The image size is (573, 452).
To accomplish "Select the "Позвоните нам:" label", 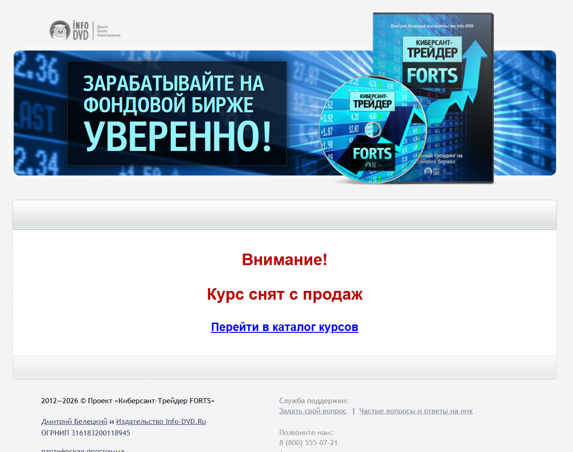I will (306, 432).
